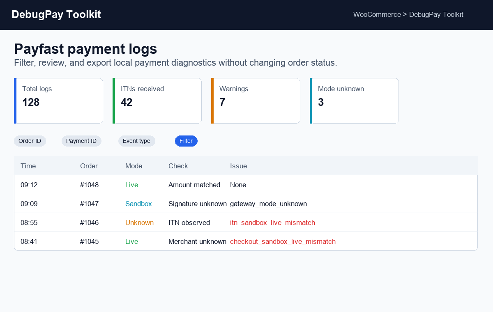This screenshot has width=493, height=312.
Task: Click the count 3 in Mode unknown
Action: 321,102
